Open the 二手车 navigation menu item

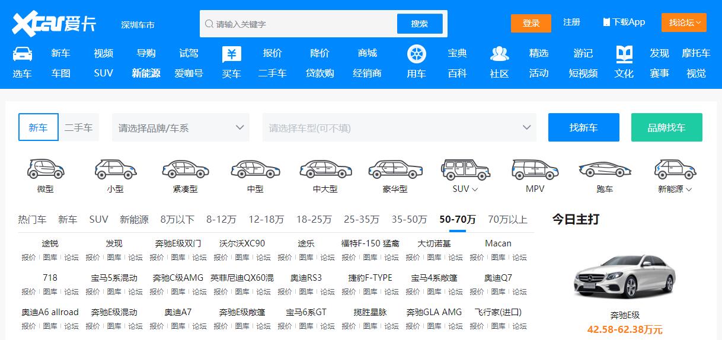point(272,73)
